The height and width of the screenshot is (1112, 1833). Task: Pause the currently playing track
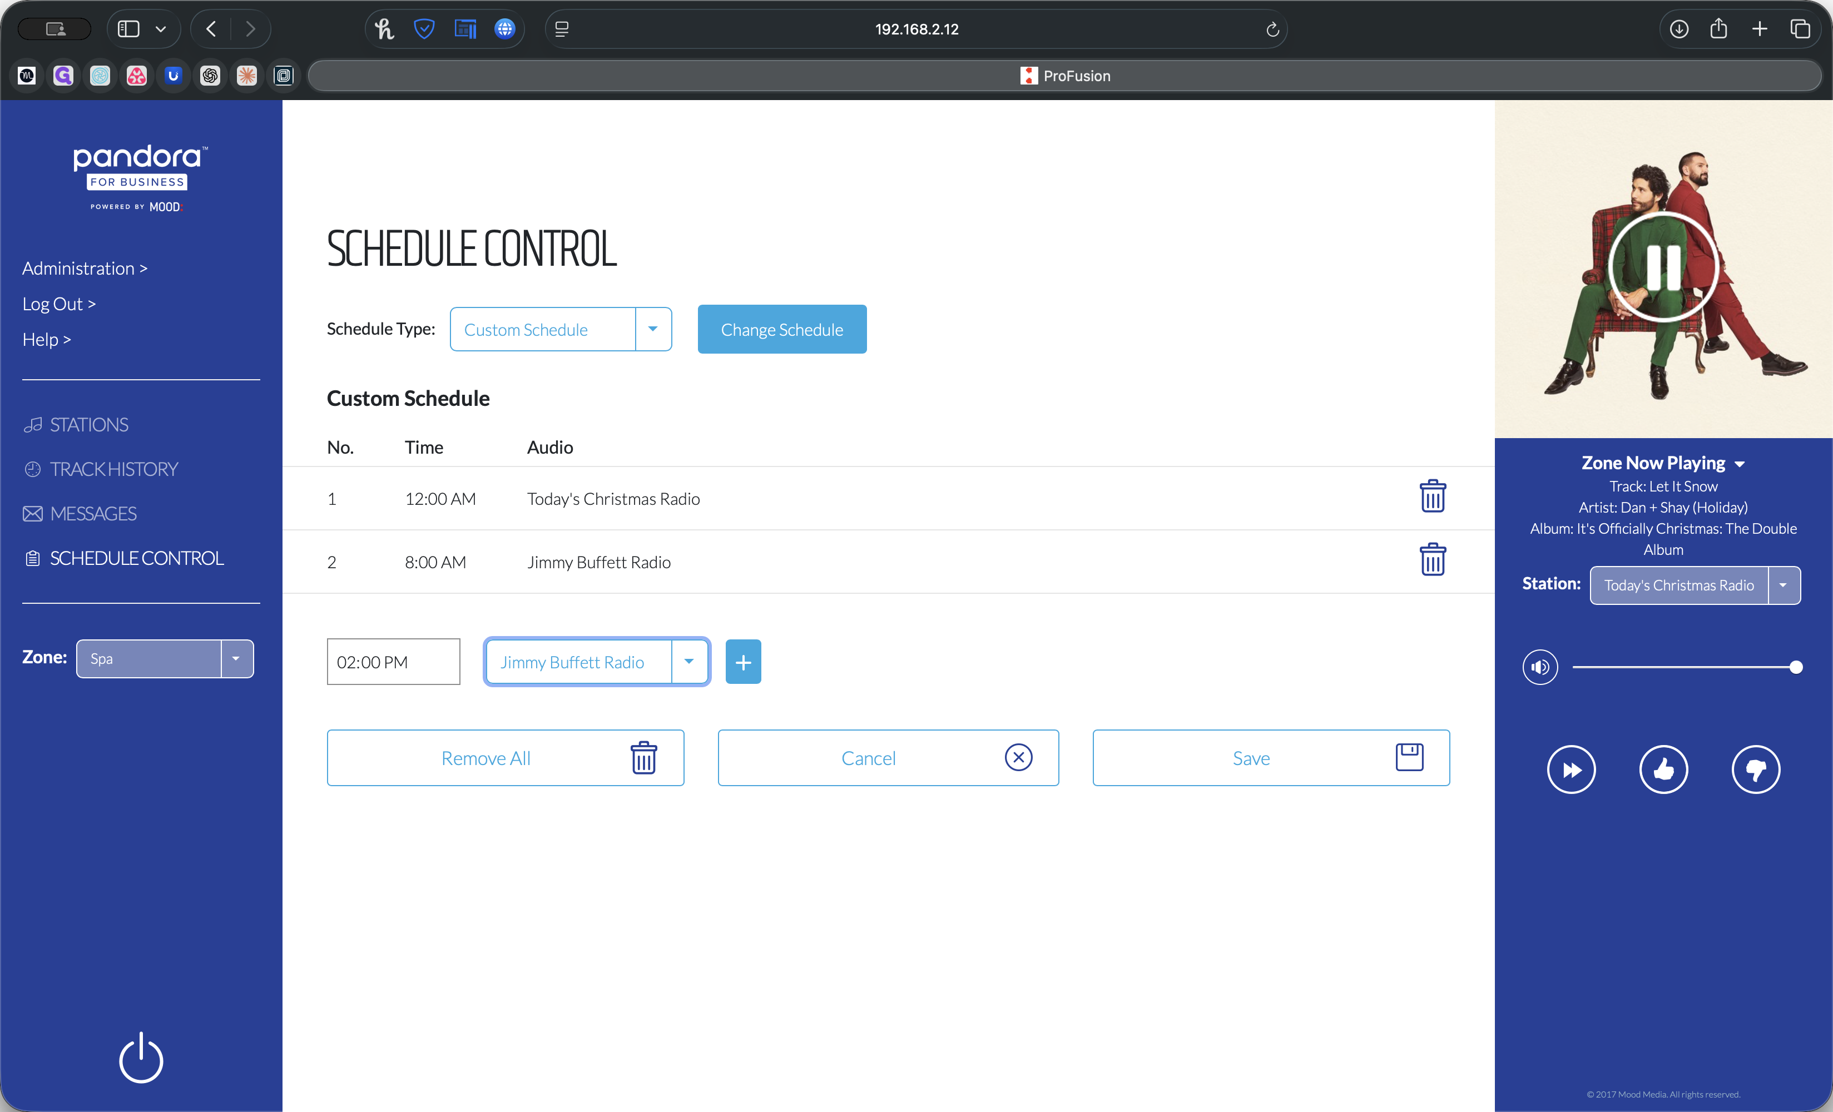tap(1663, 267)
